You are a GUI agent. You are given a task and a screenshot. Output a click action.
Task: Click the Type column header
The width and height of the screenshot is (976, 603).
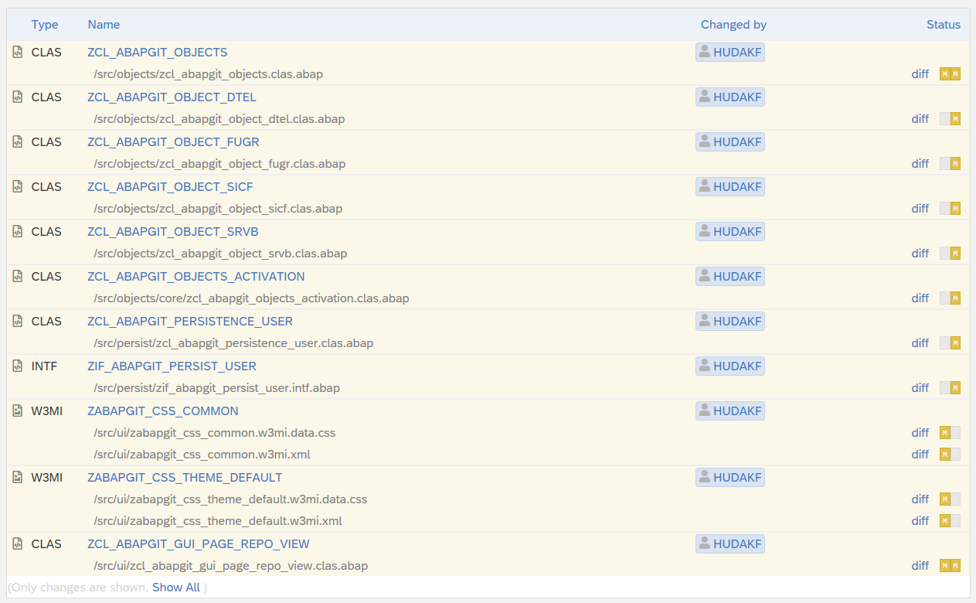(45, 25)
